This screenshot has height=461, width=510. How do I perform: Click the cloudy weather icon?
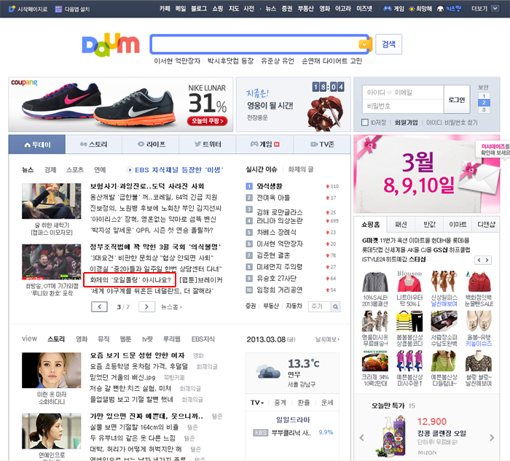pyautogui.click(x=267, y=371)
